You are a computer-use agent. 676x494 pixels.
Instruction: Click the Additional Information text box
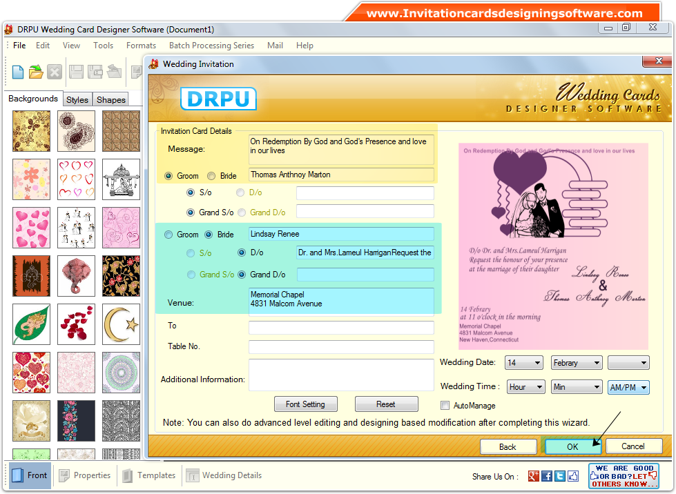pyautogui.click(x=341, y=375)
